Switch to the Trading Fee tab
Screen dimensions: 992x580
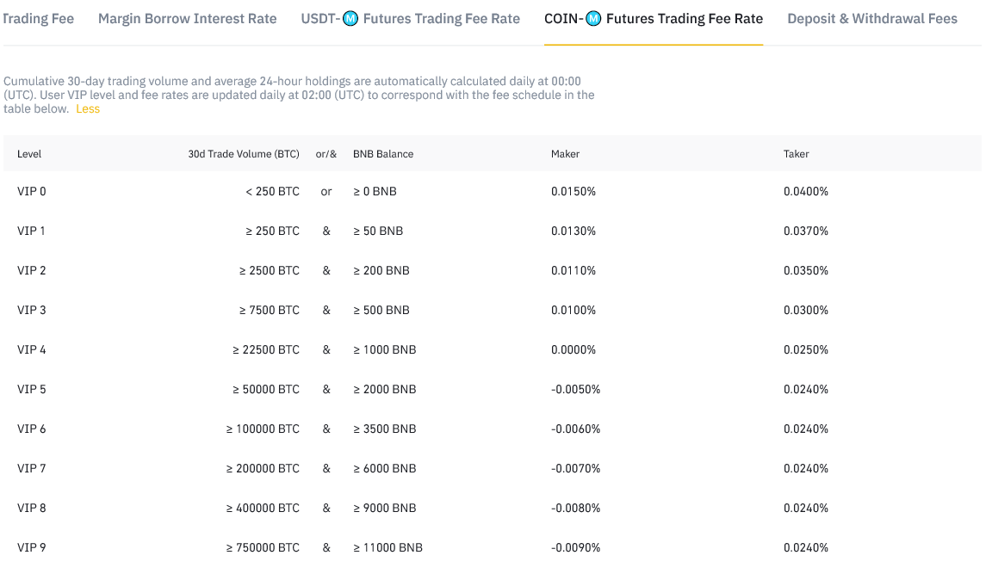[x=38, y=18]
